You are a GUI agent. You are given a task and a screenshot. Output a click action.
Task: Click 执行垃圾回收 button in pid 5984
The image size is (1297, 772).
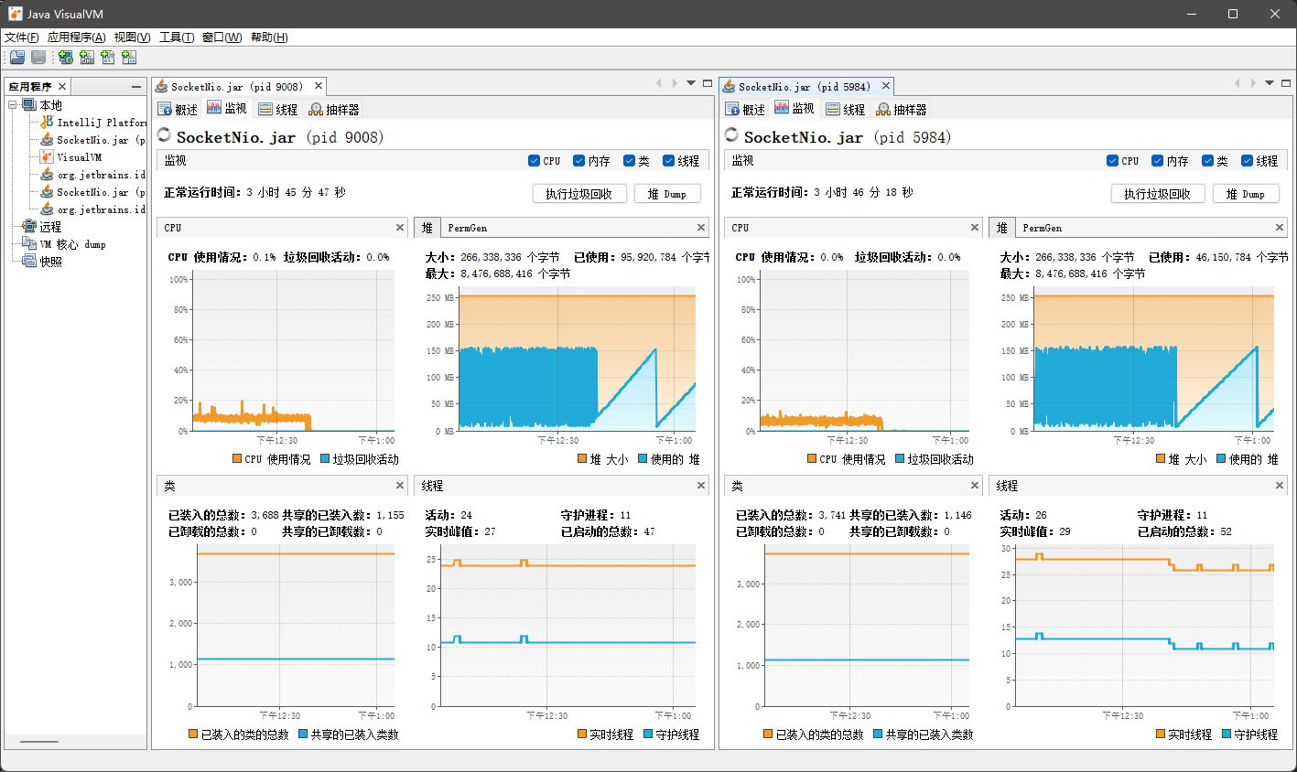pos(1158,194)
